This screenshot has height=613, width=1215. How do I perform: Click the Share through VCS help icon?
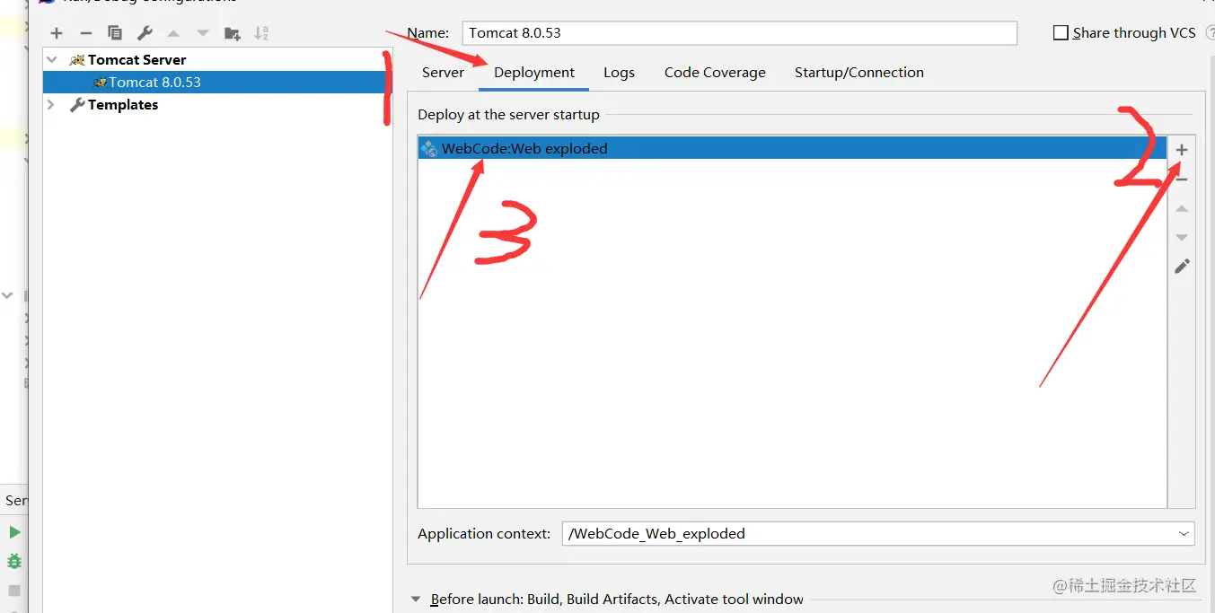point(1210,33)
